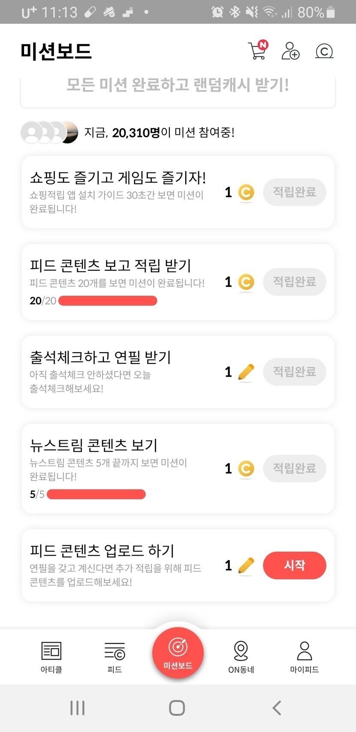Tap 적립완료 on the attendance check mission
356x732 pixels.
click(294, 372)
